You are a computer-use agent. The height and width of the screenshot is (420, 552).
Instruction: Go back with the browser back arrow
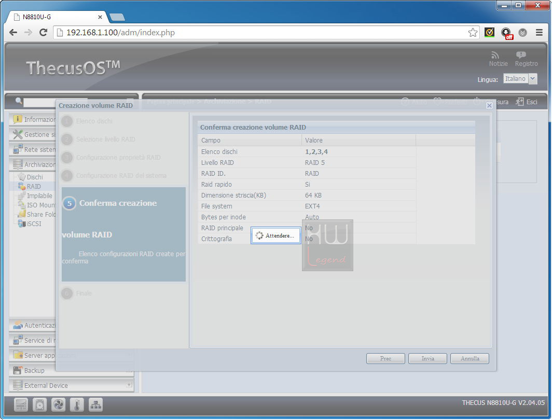pos(13,32)
